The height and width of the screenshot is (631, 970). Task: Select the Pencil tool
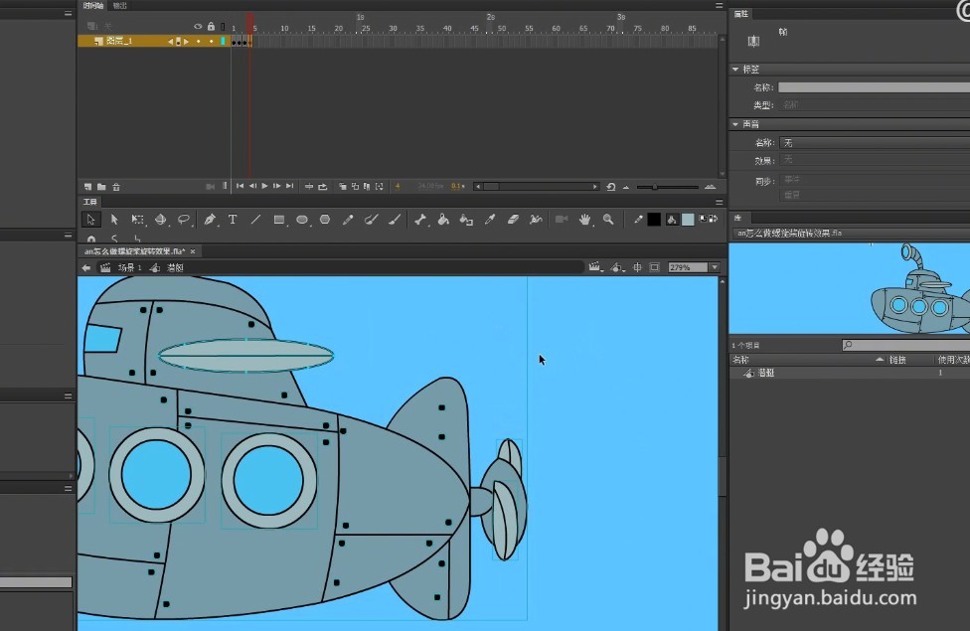coord(348,219)
